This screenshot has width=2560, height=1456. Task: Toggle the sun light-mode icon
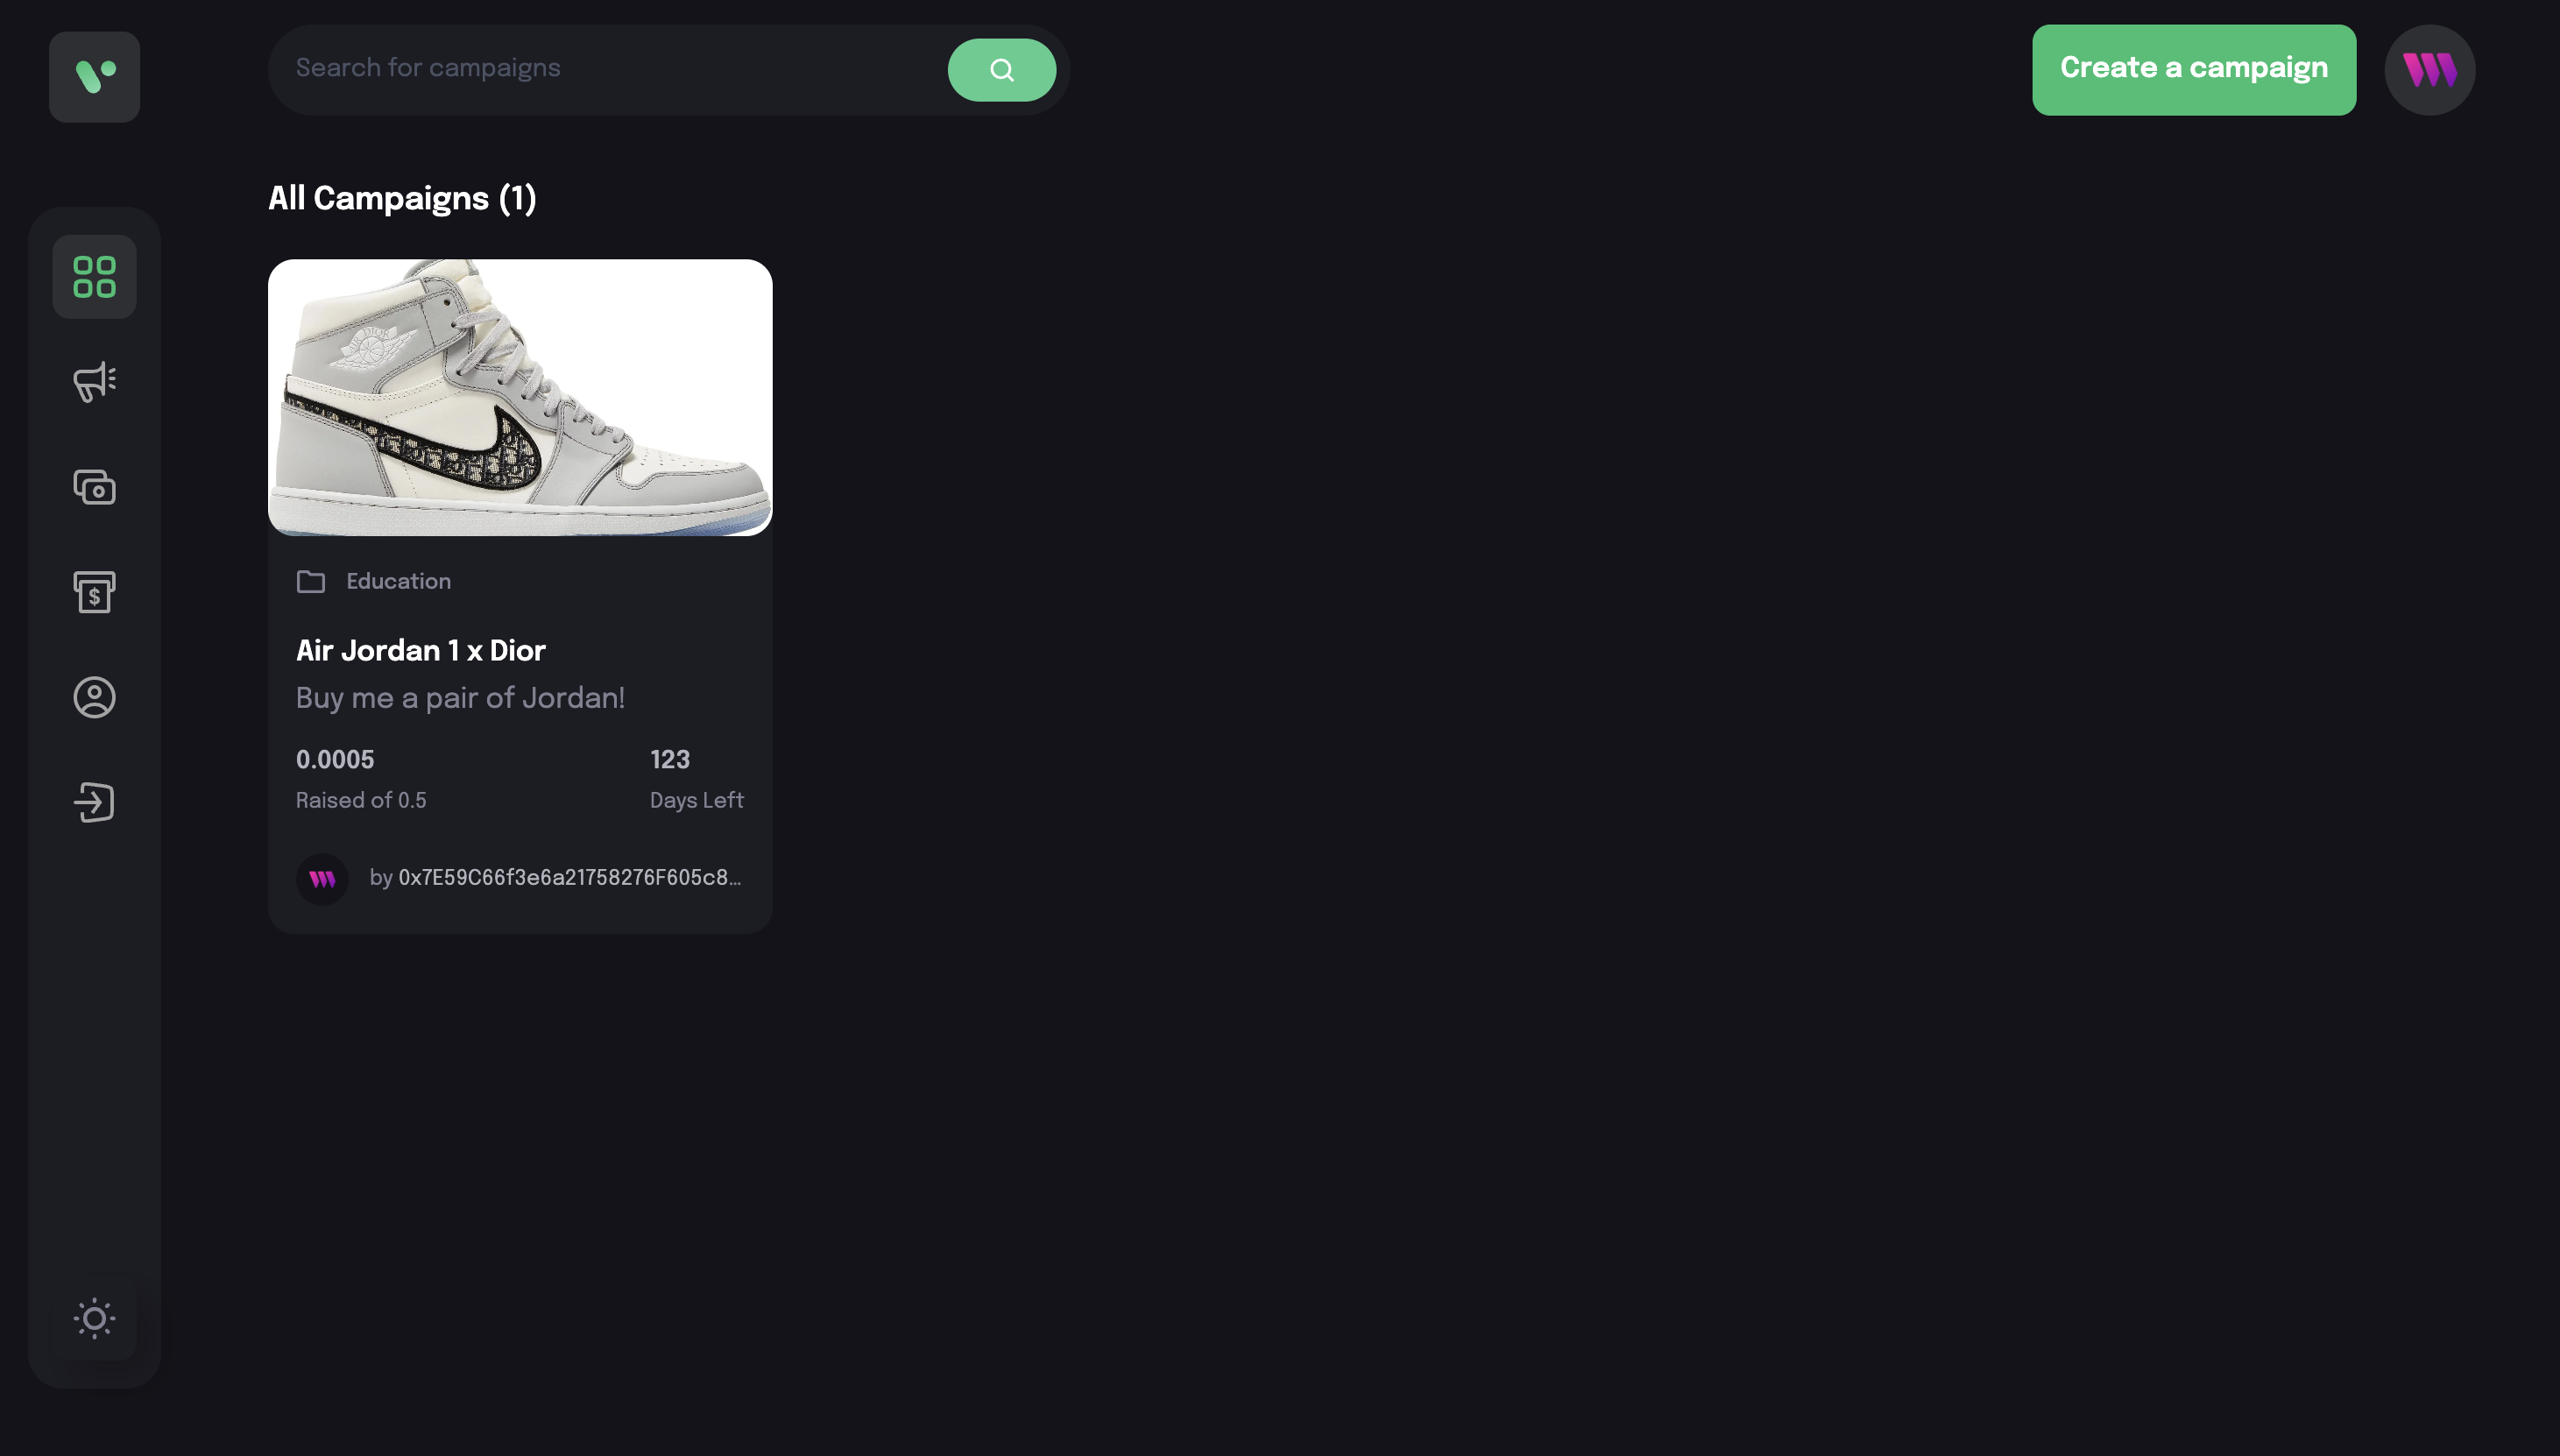(x=94, y=1318)
